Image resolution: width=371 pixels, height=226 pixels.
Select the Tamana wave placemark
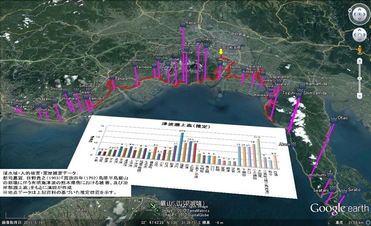click(x=112, y=78)
